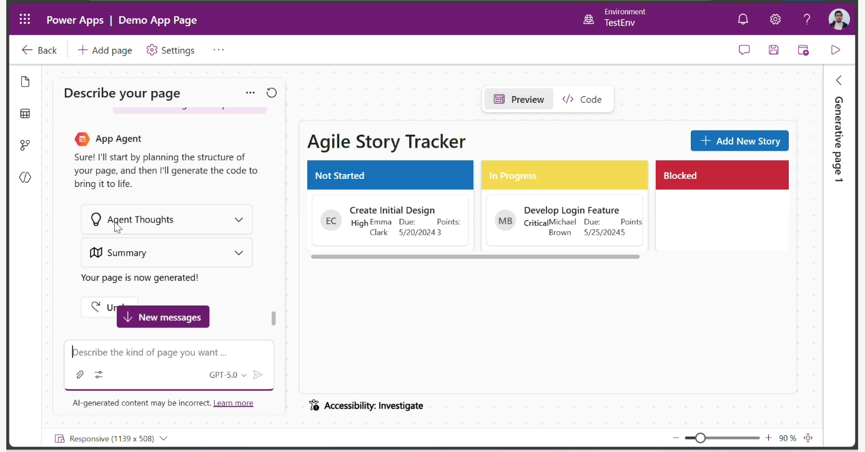Open the Data table icon in sidebar
865x452 pixels.
click(x=25, y=113)
